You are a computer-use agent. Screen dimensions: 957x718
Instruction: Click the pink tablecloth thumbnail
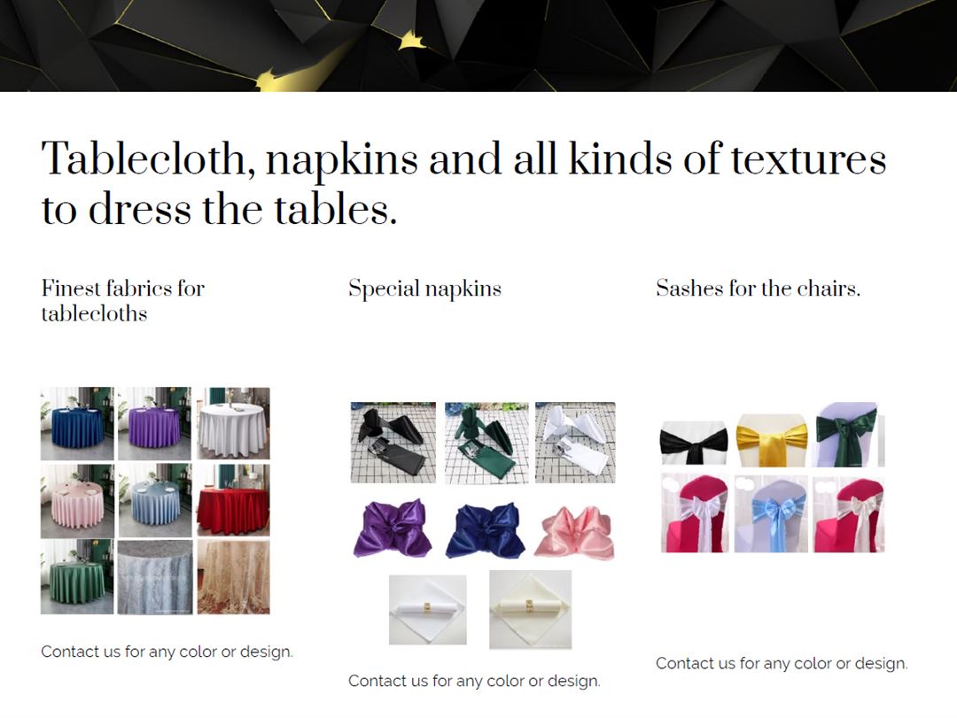click(x=77, y=501)
